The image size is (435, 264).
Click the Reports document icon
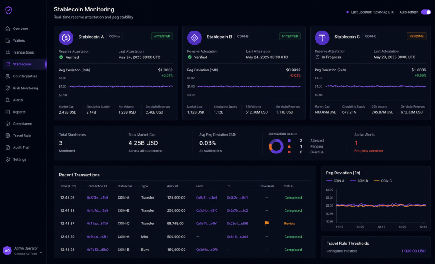coord(8,112)
